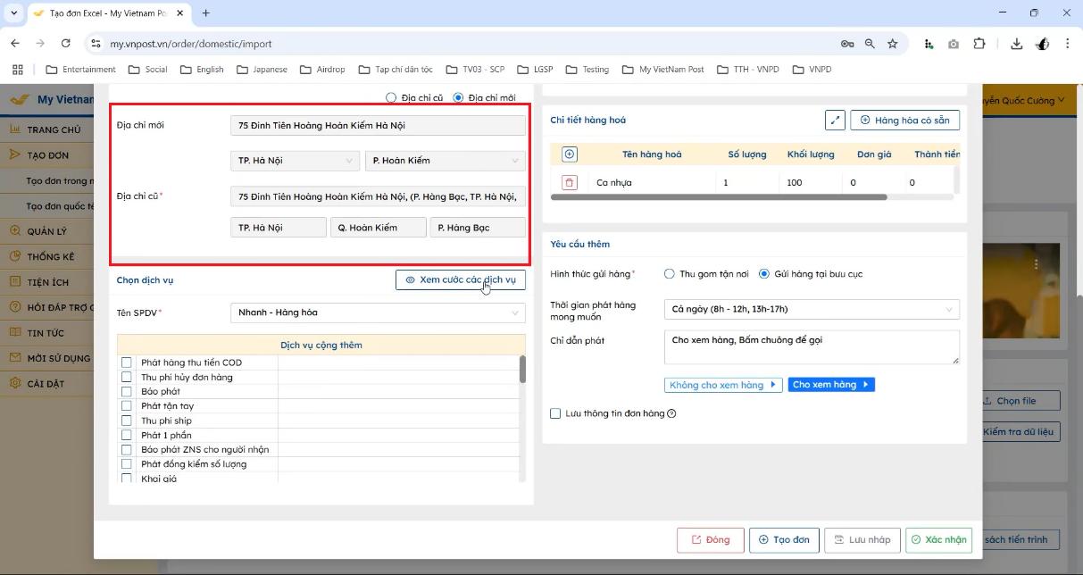Click the browser back arrow
Screen dimensions: 1083x575
pos(15,43)
